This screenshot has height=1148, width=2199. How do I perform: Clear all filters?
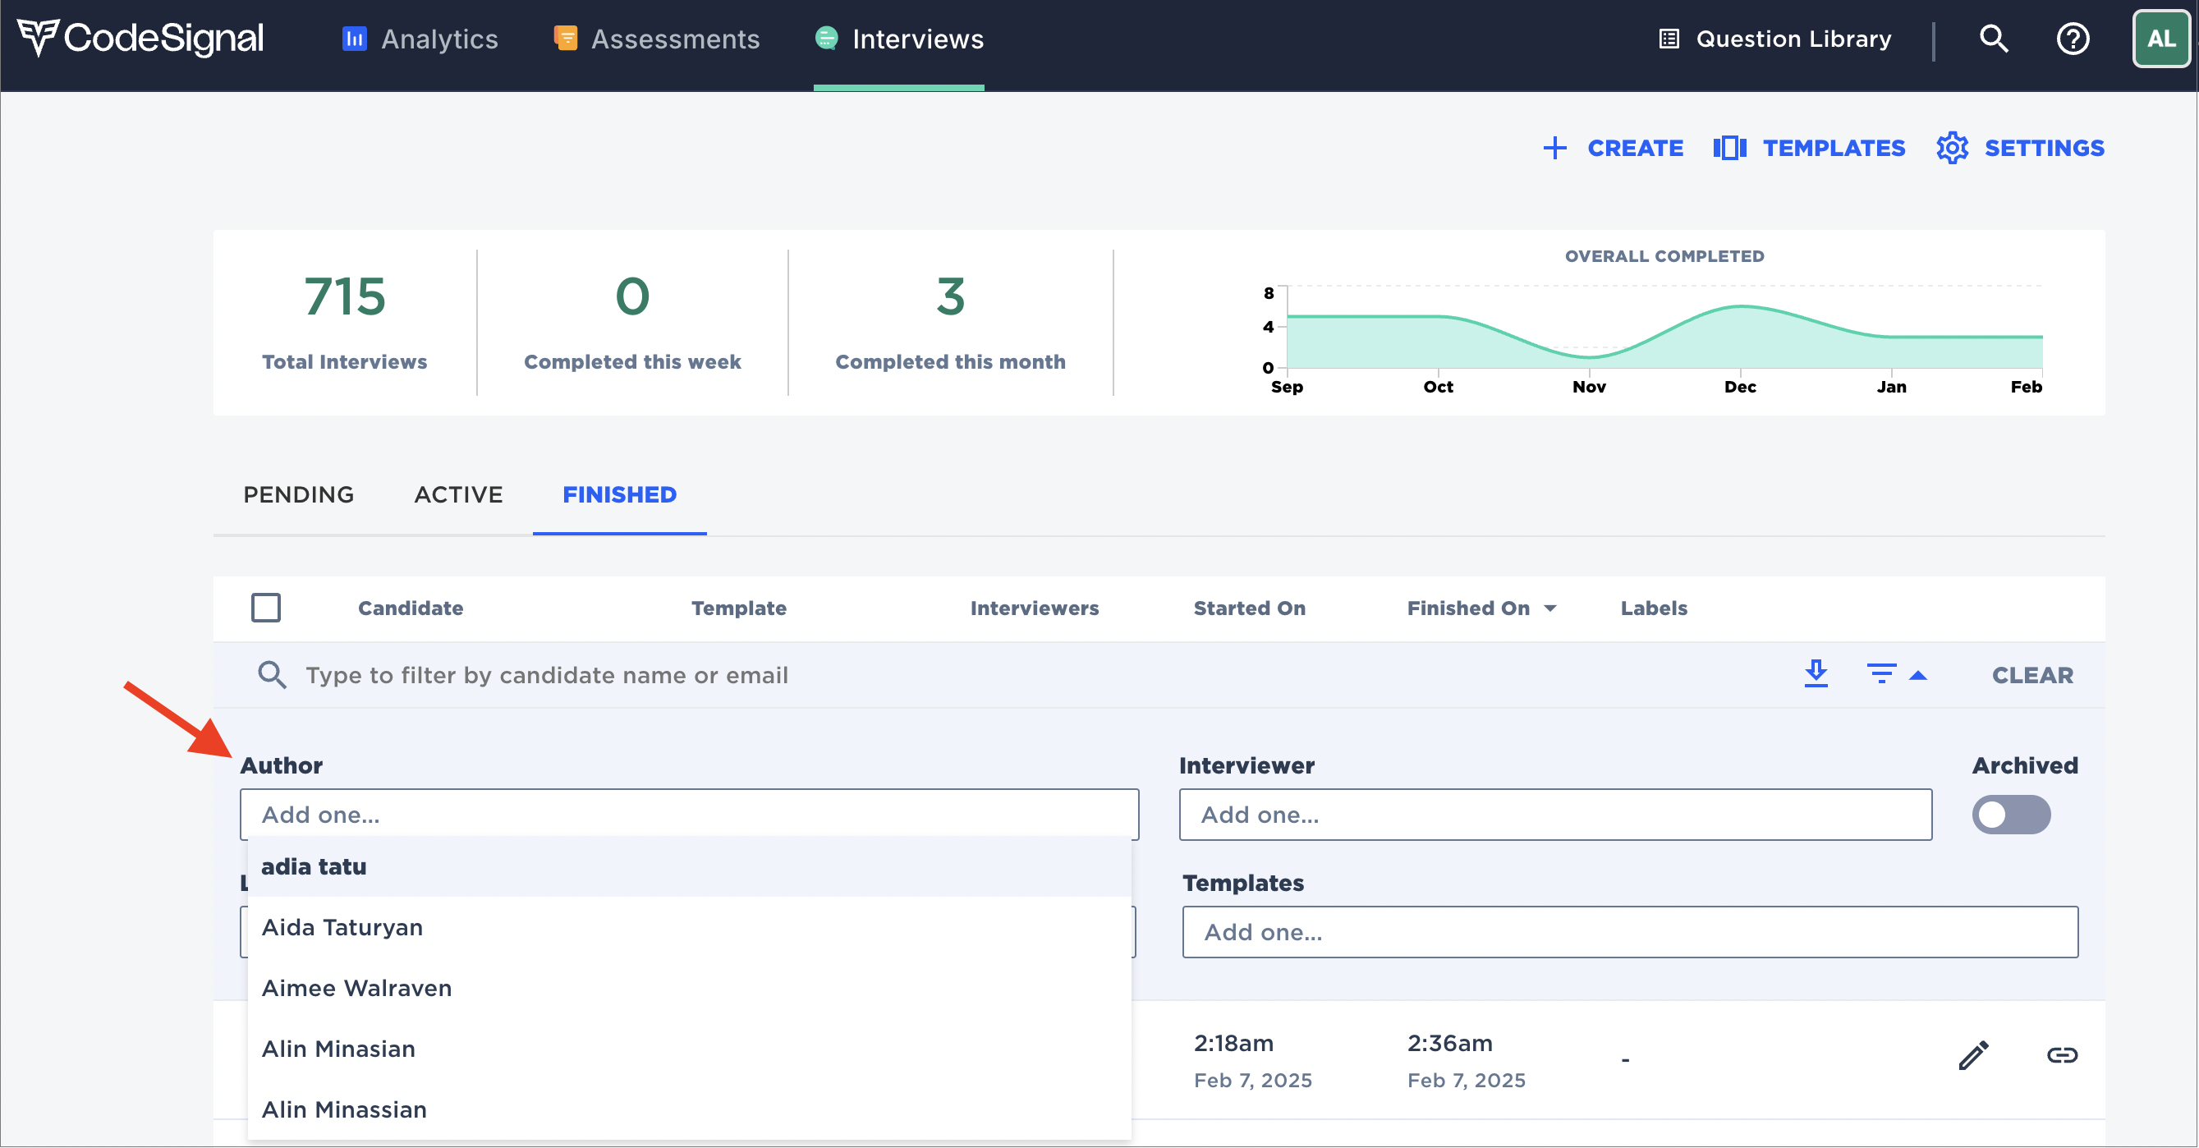coord(2032,675)
